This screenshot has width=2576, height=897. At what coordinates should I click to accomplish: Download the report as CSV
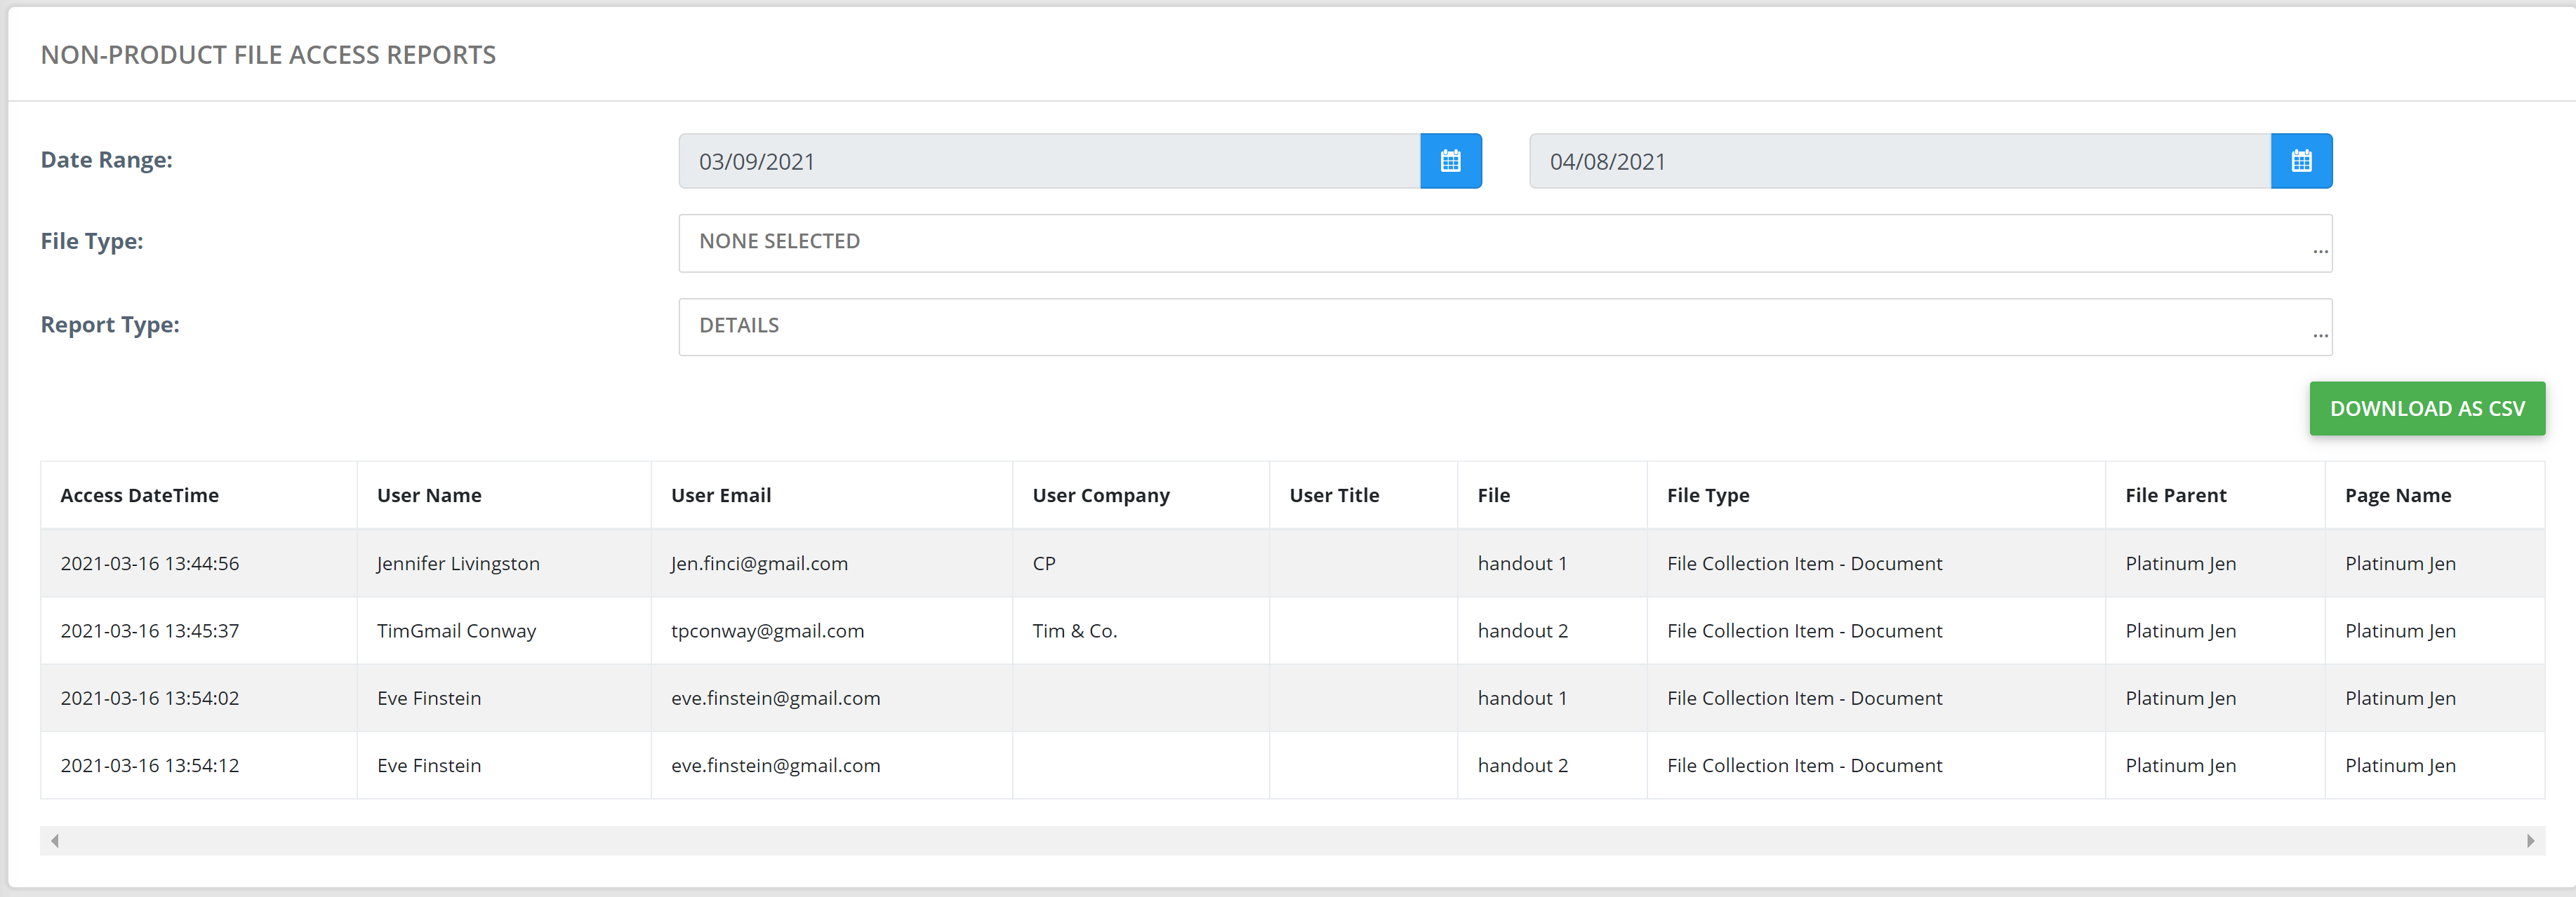[2426, 409]
